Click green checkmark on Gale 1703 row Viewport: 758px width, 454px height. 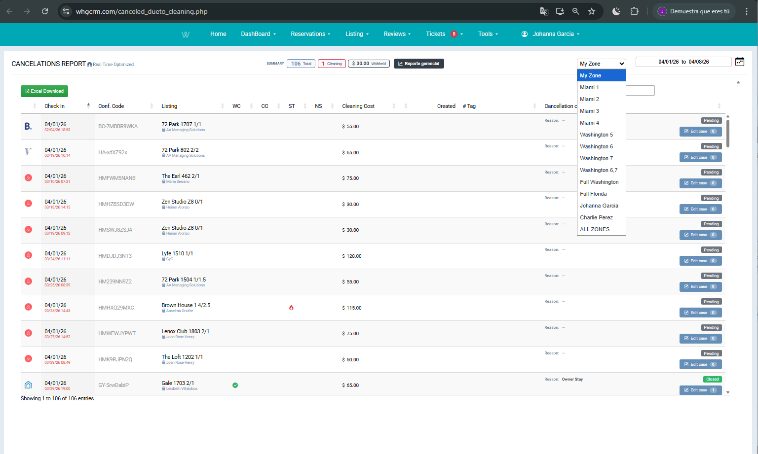point(235,385)
